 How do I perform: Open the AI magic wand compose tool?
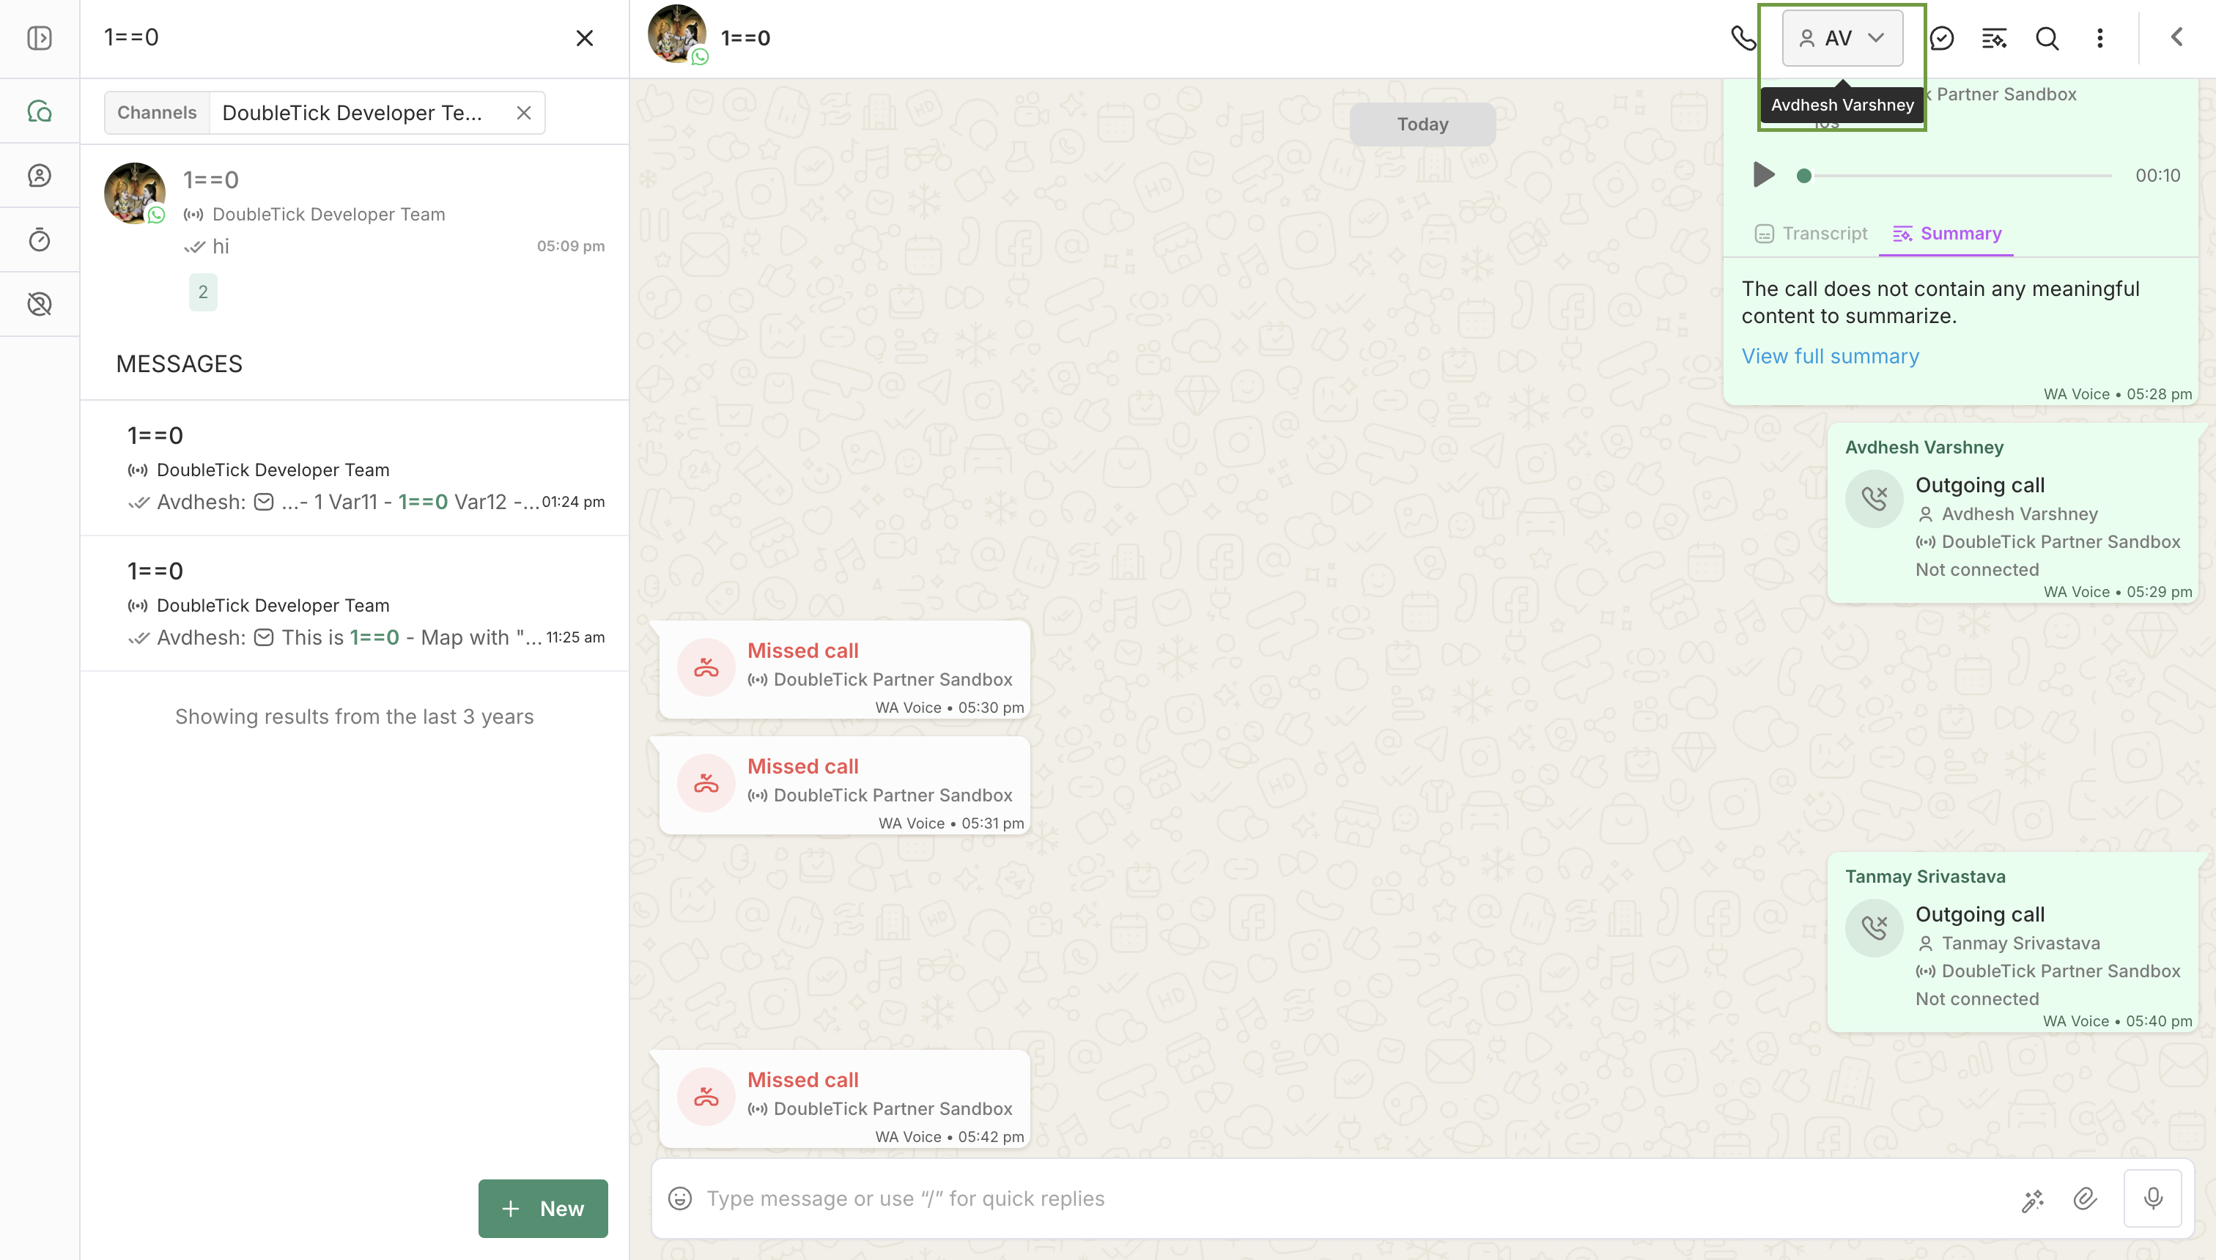[2033, 1199]
